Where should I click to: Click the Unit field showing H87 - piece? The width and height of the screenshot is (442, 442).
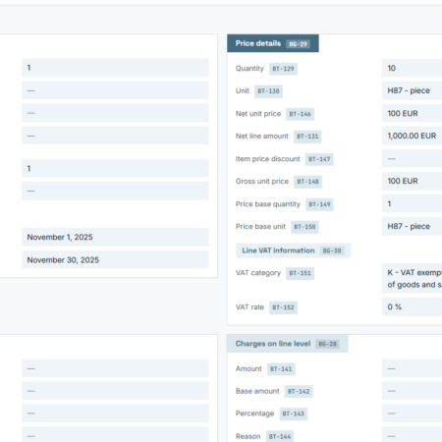(x=412, y=90)
